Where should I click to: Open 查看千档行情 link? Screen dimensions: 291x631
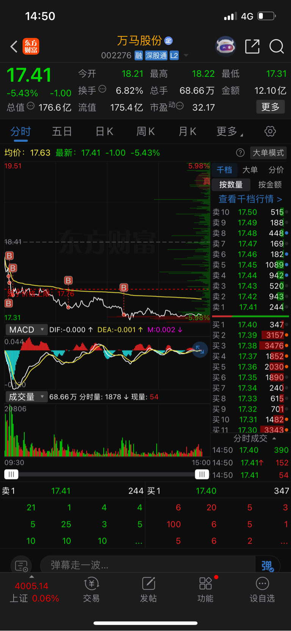pos(250,199)
